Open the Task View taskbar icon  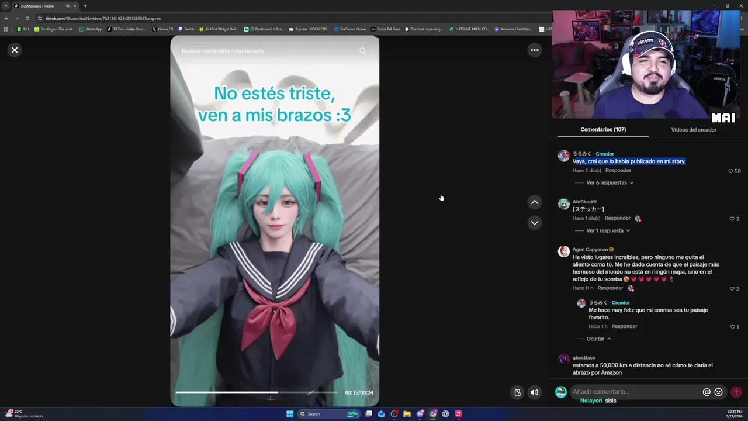click(368, 414)
